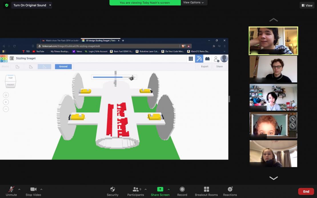Click the Export button in Tinkercad

[x=204, y=66]
